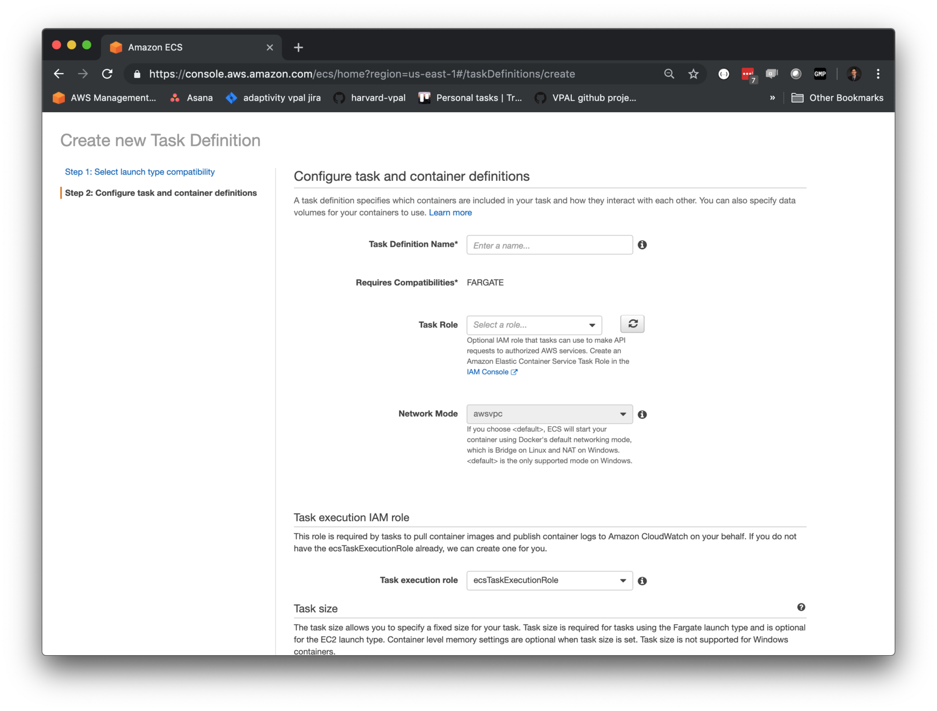Open the Network Mode awsvpc dropdown
Screen dimensions: 937x711
[550, 414]
